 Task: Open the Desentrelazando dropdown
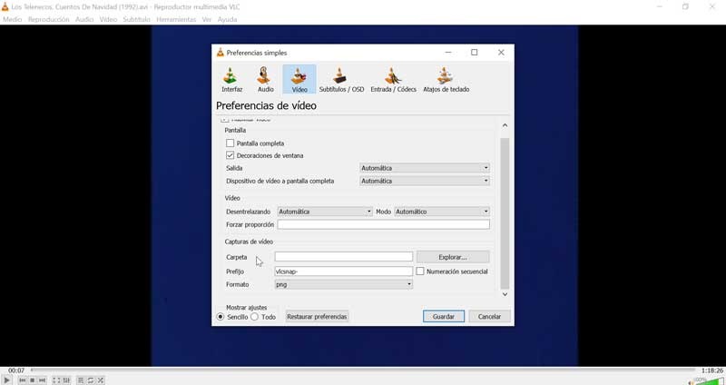tap(325, 212)
